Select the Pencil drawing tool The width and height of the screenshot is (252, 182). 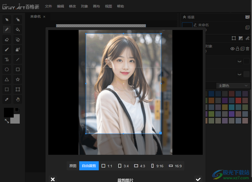[x=7, y=29]
